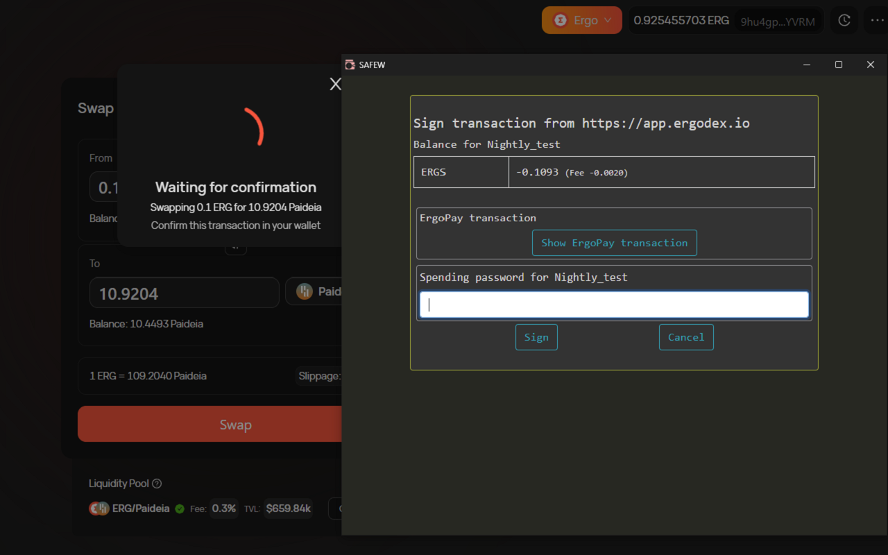Open wallet address 9hu4gp...YVRM
This screenshot has width=888, height=555.
(x=777, y=21)
